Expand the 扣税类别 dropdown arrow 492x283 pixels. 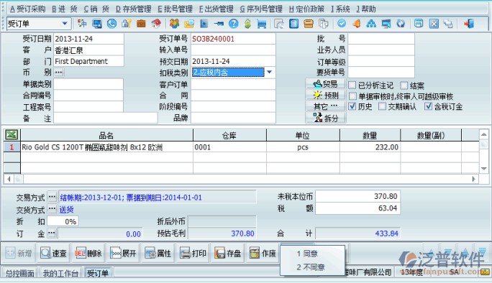coord(270,73)
